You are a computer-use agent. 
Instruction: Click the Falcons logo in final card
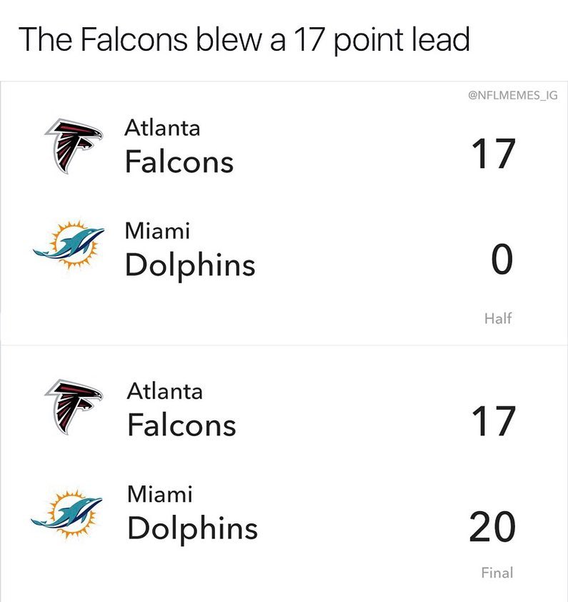(74, 407)
